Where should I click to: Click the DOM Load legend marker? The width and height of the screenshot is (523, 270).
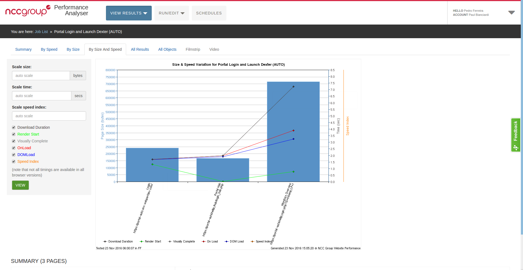[x=227, y=242]
